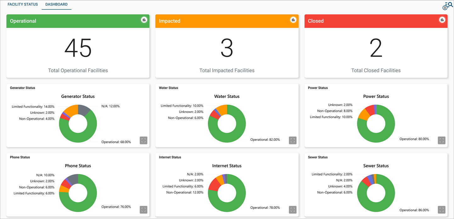The width and height of the screenshot is (454, 219).
Task: Click the 2 Total Closed Facilities count
Action: pyautogui.click(x=376, y=48)
